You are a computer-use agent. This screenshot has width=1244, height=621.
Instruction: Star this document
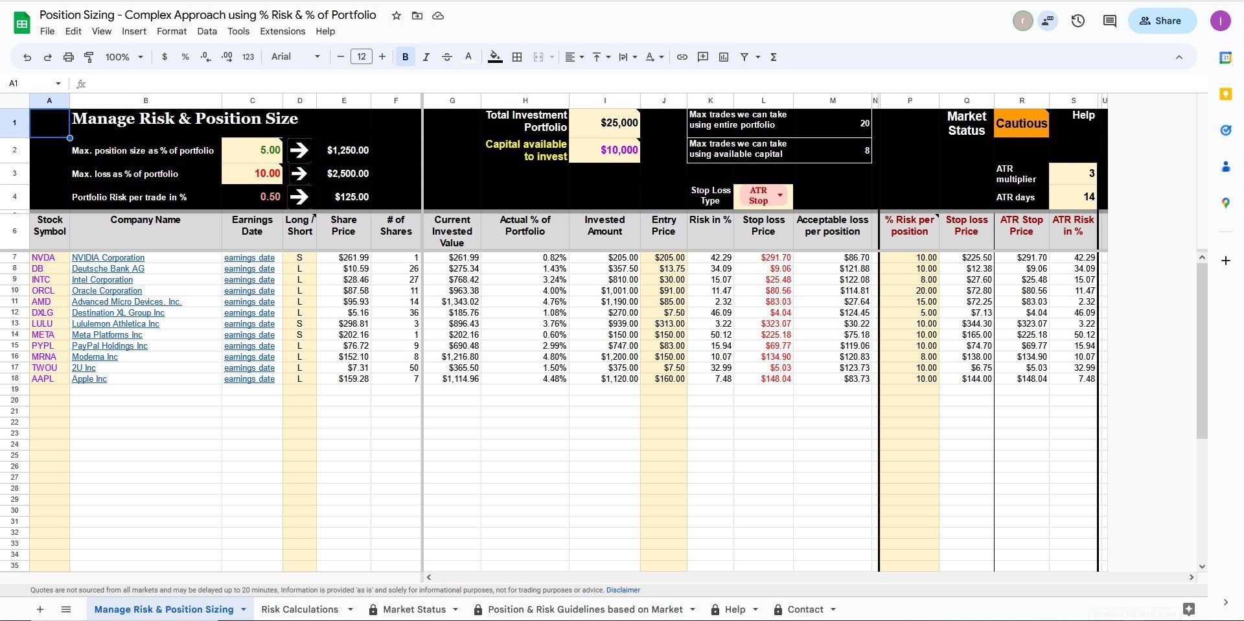point(397,16)
